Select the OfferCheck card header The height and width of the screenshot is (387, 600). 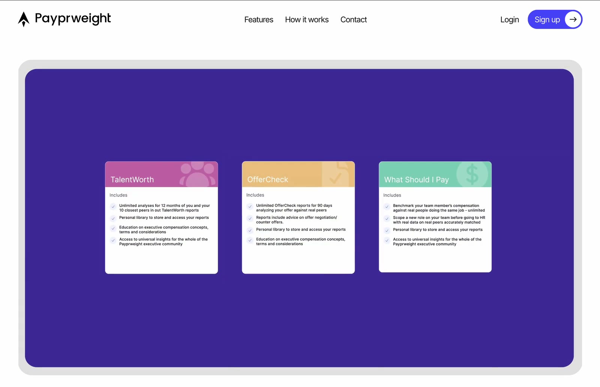tap(298, 174)
